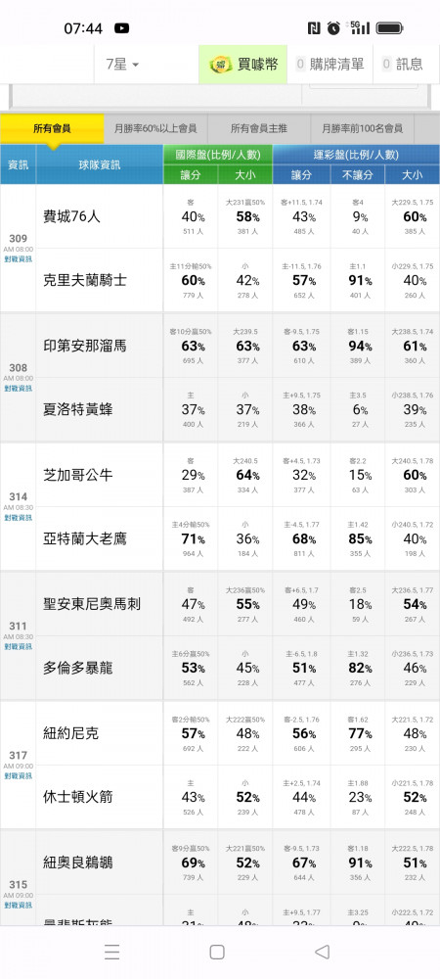Open 對戰資訊 link for game 309
This screenshot has width=440, height=979.
[18, 259]
